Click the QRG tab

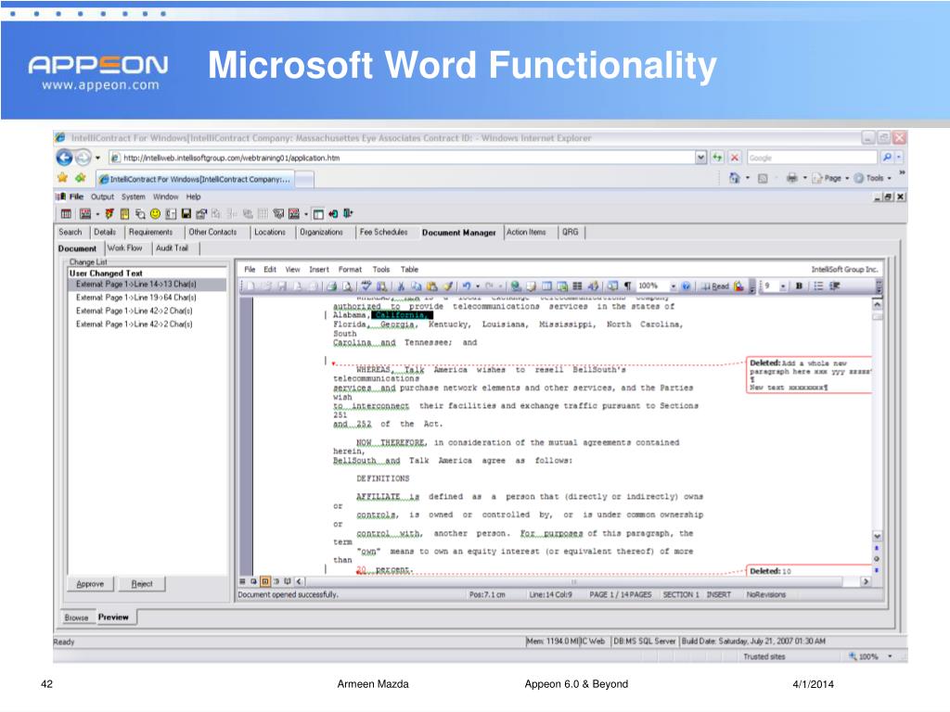point(571,232)
